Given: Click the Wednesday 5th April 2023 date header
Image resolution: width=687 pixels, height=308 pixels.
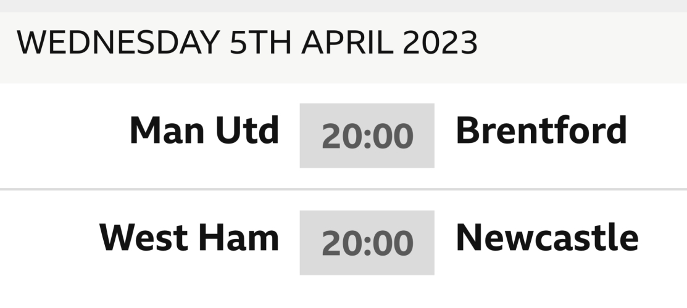Looking at the screenshot, I should coord(247,43).
